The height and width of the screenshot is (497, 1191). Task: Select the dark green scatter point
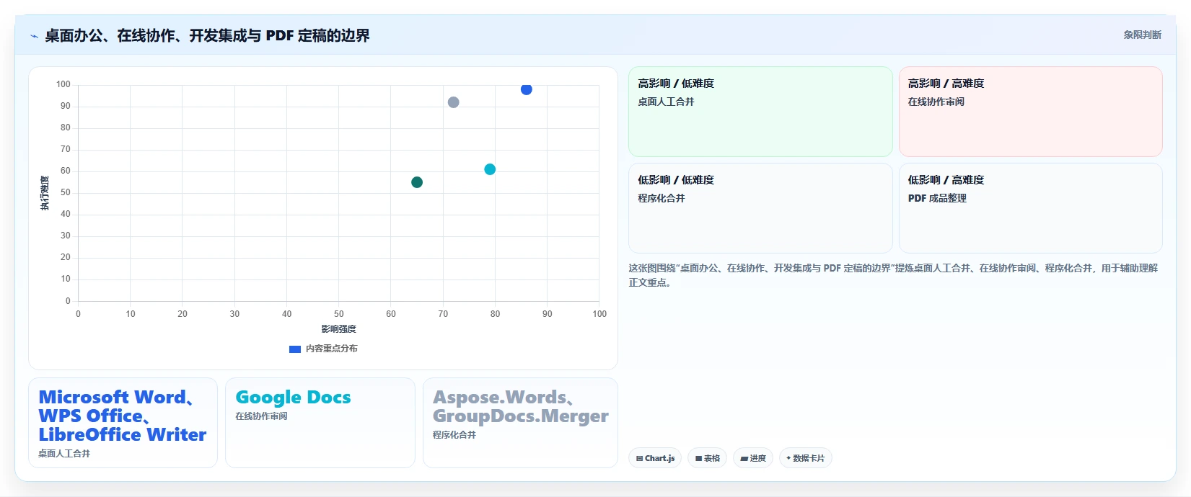pyautogui.click(x=417, y=182)
